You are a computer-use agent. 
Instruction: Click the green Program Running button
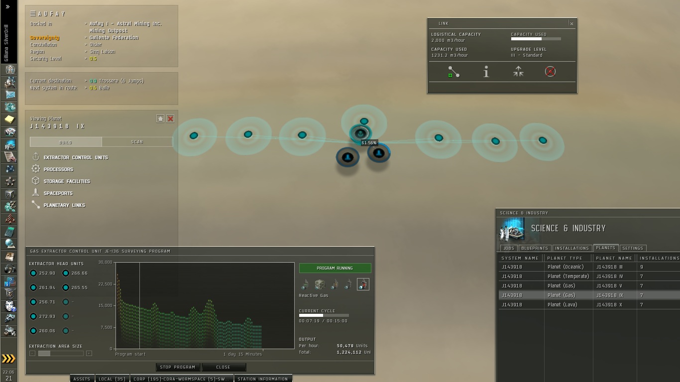[335, 268]
